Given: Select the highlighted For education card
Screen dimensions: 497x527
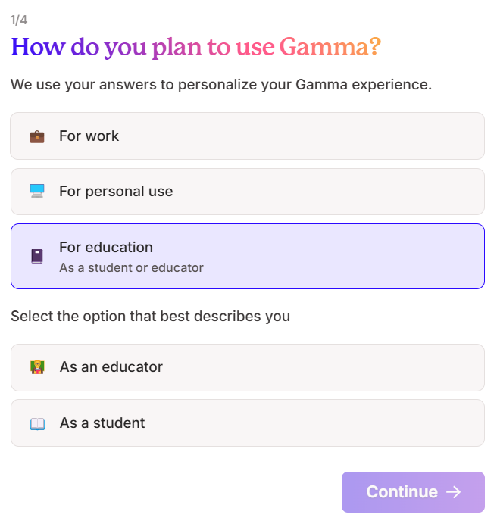Looking at the screenshot, I should [x=248, y=256].
